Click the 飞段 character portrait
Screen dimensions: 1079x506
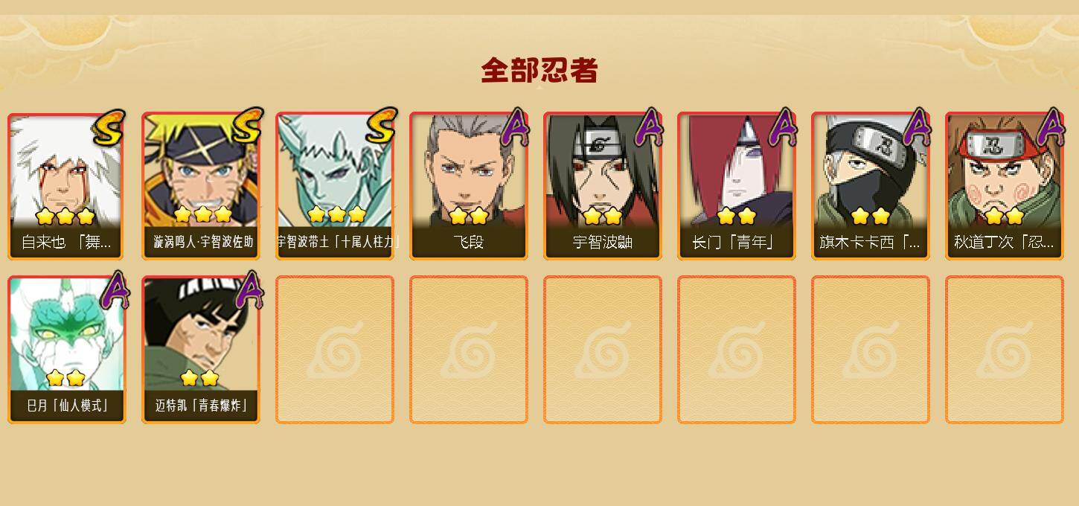pyautogui.click(x=469, y=186)
